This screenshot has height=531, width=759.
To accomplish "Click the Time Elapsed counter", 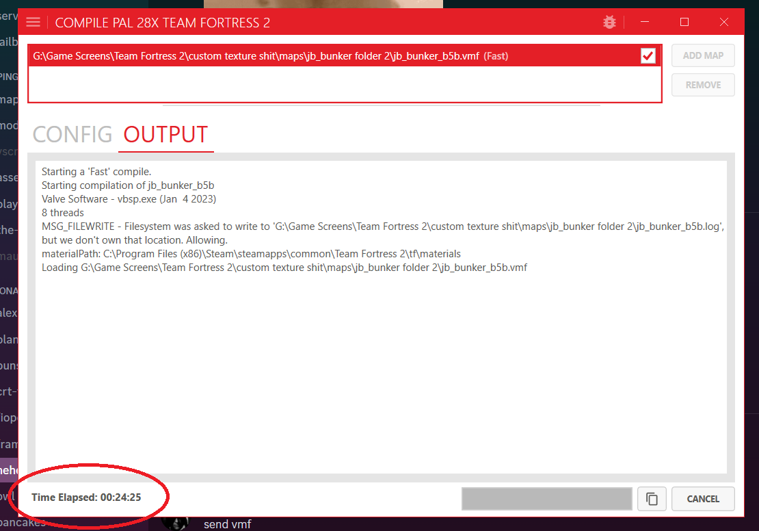I will point(86,497).
